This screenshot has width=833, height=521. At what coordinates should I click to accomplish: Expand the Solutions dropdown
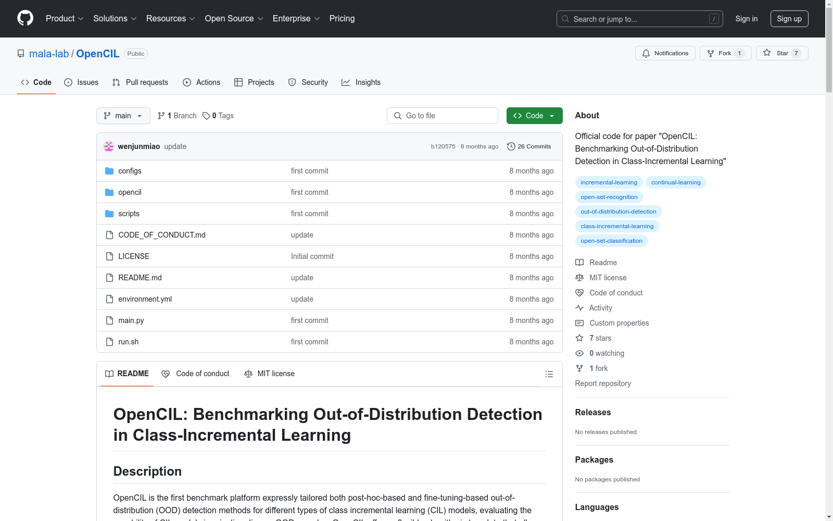115,19
